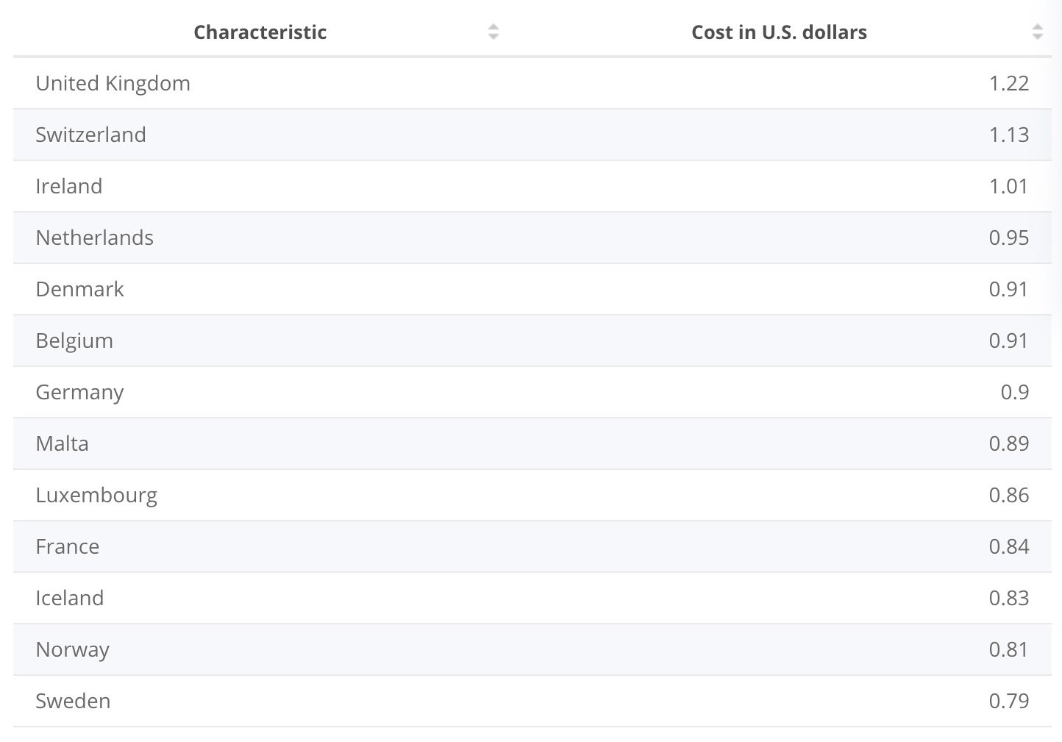Image resolution: width=1062 pixels, height=742 pixels.
Task: Click the Germany row label
Action: tap(79, 393)
